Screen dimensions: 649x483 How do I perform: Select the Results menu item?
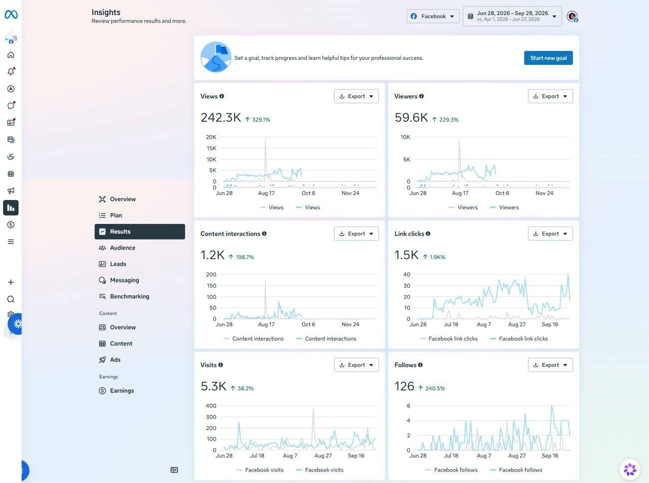140,232
